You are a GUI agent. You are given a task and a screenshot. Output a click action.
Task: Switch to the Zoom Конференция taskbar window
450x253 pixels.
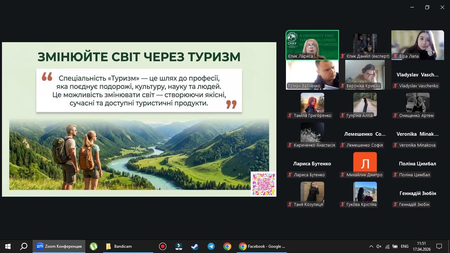59,246
